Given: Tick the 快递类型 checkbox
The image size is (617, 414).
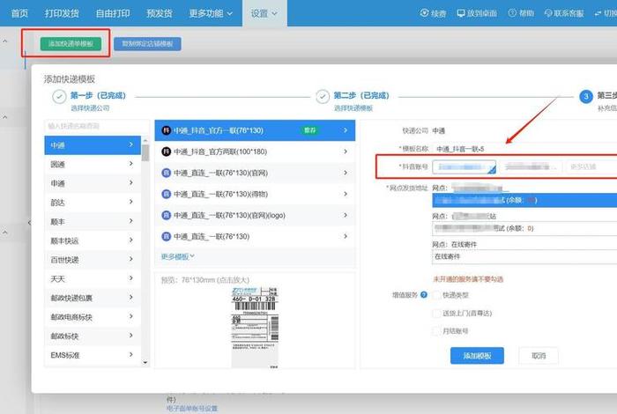Looking at the screenshot, I should point(436,295).
